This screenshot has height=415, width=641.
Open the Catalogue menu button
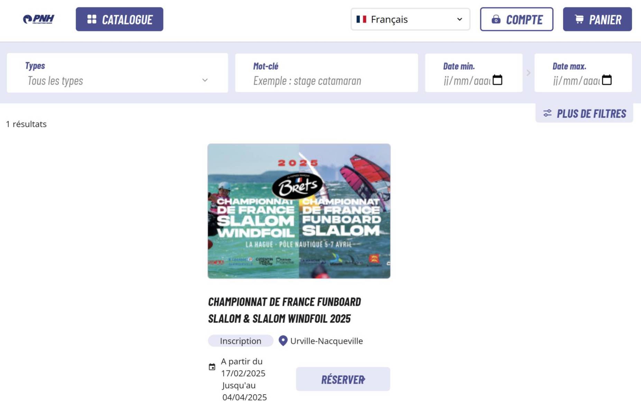tap(119, 19)
